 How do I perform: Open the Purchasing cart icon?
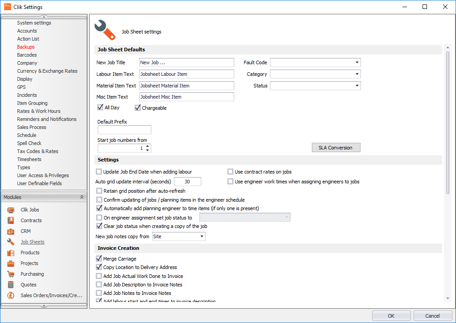[11, 274]
